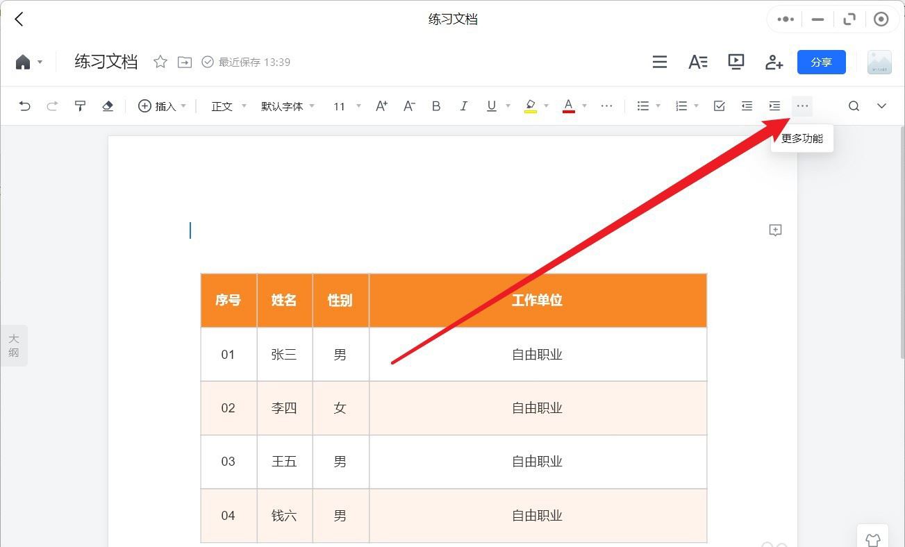Open the presentation mode icon

(x=736, y=62)
